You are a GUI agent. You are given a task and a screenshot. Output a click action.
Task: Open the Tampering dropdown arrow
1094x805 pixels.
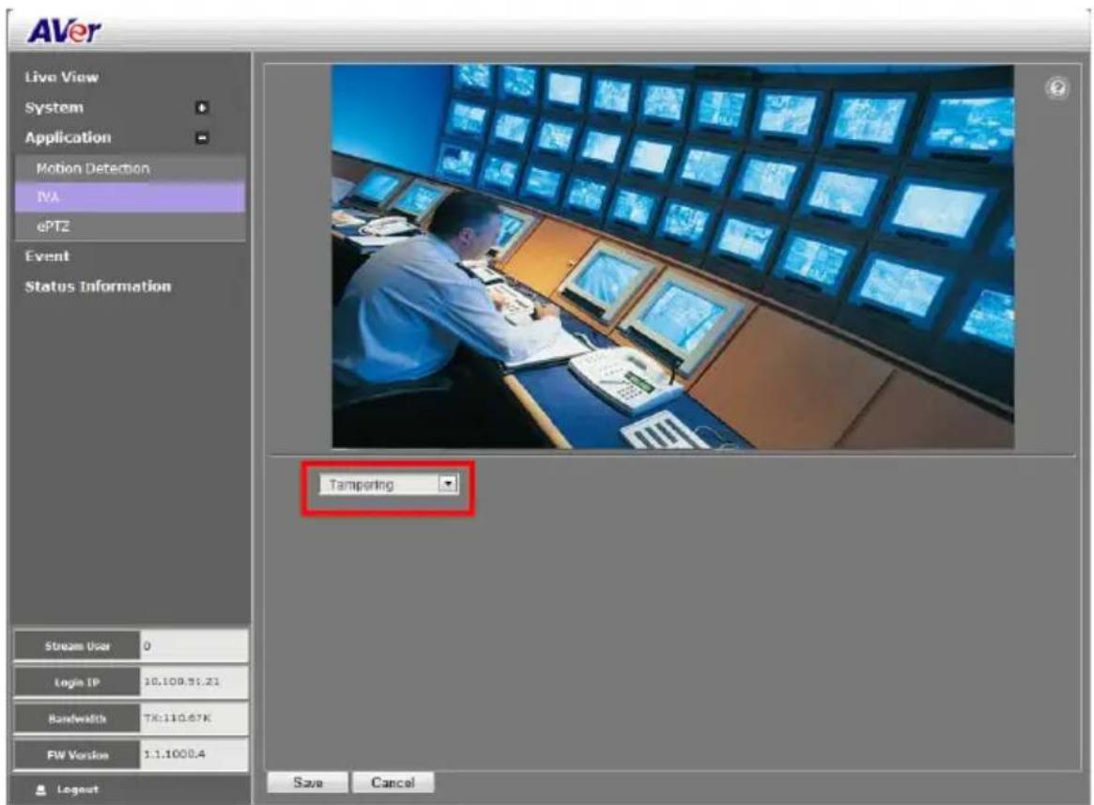448,483
